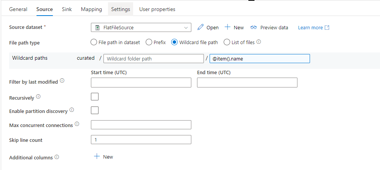Screen dimensions: 380x170
Task: Add a new additional column
Action: (103, 157)
